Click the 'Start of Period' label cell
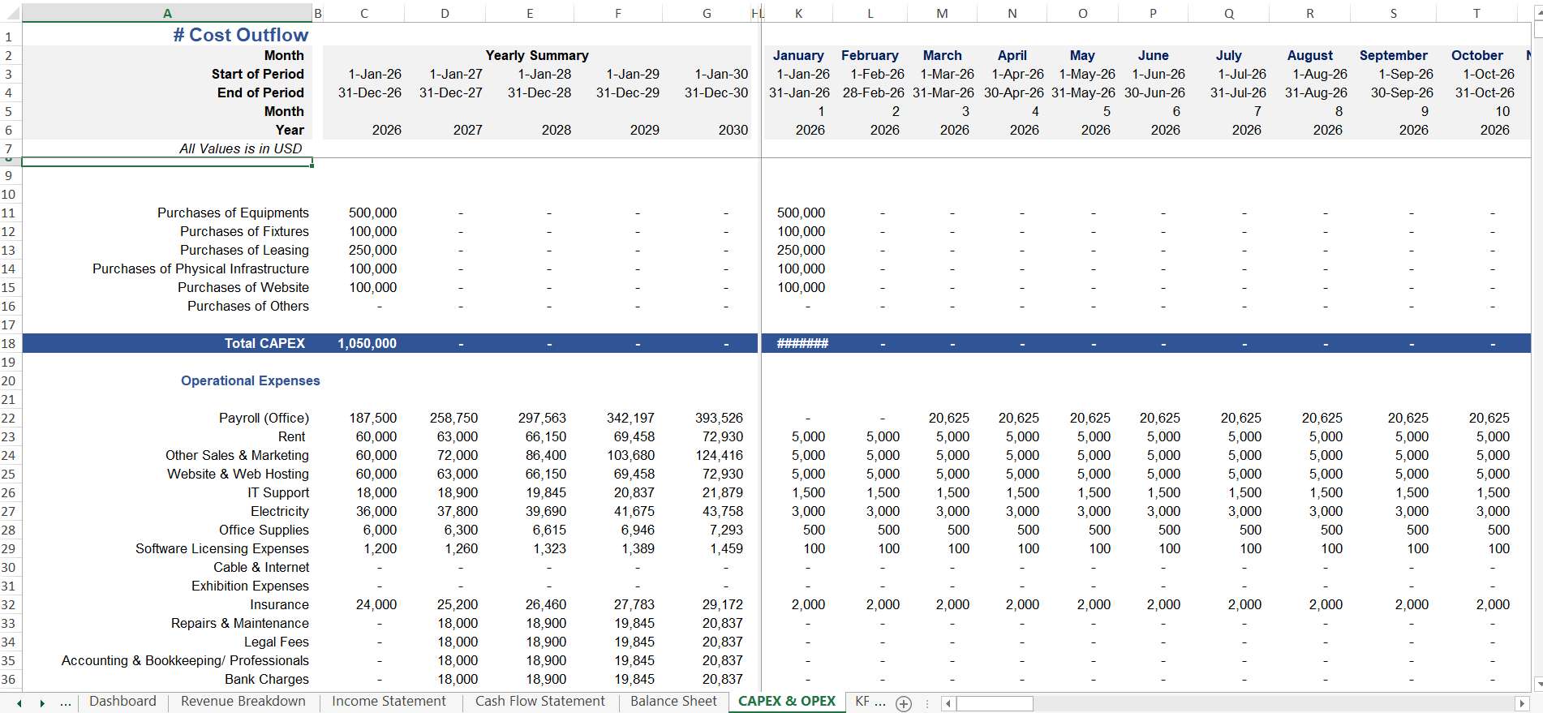This screenshot has width=1543, height=713. point(258,74)
